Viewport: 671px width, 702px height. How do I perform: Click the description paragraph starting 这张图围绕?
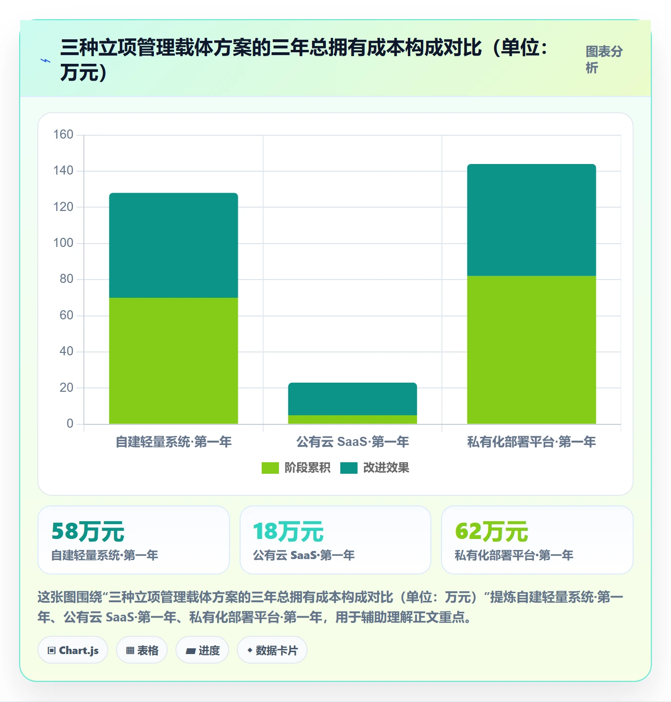pyautogui.click(x=330, y=607)
